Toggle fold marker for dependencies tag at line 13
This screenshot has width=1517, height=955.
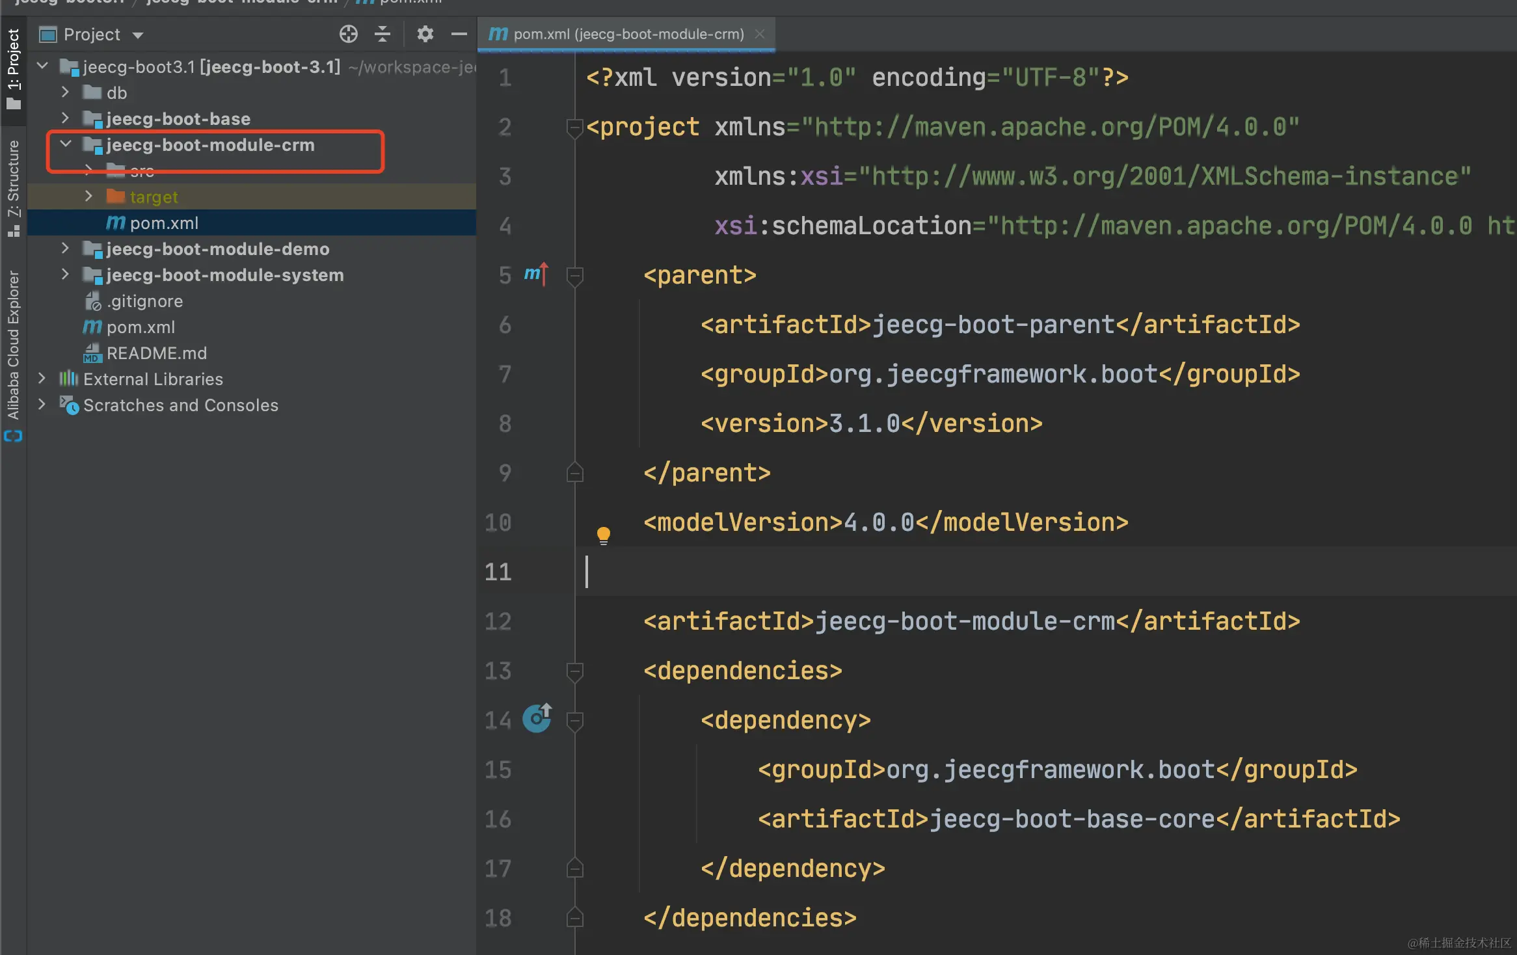coord(574,671)
